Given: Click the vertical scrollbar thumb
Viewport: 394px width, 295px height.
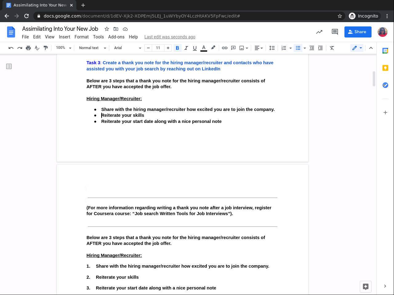Looking at the screenshot, I should (374, 79).
